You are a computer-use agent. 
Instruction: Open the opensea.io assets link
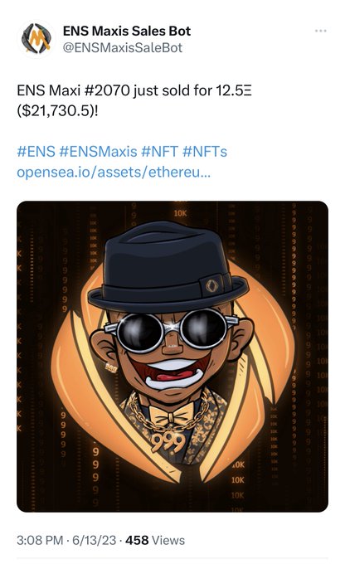click(114, 173)
